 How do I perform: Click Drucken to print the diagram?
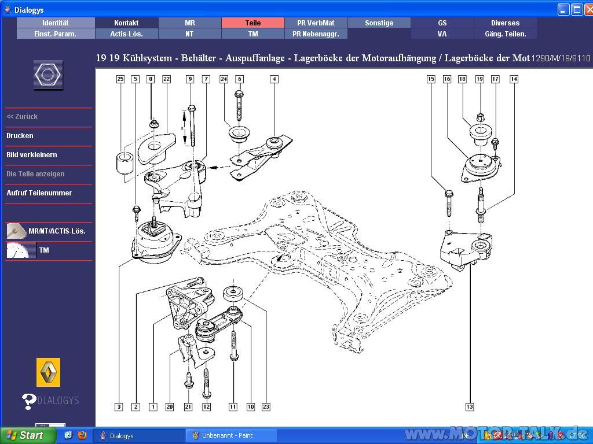coord(20,135)
